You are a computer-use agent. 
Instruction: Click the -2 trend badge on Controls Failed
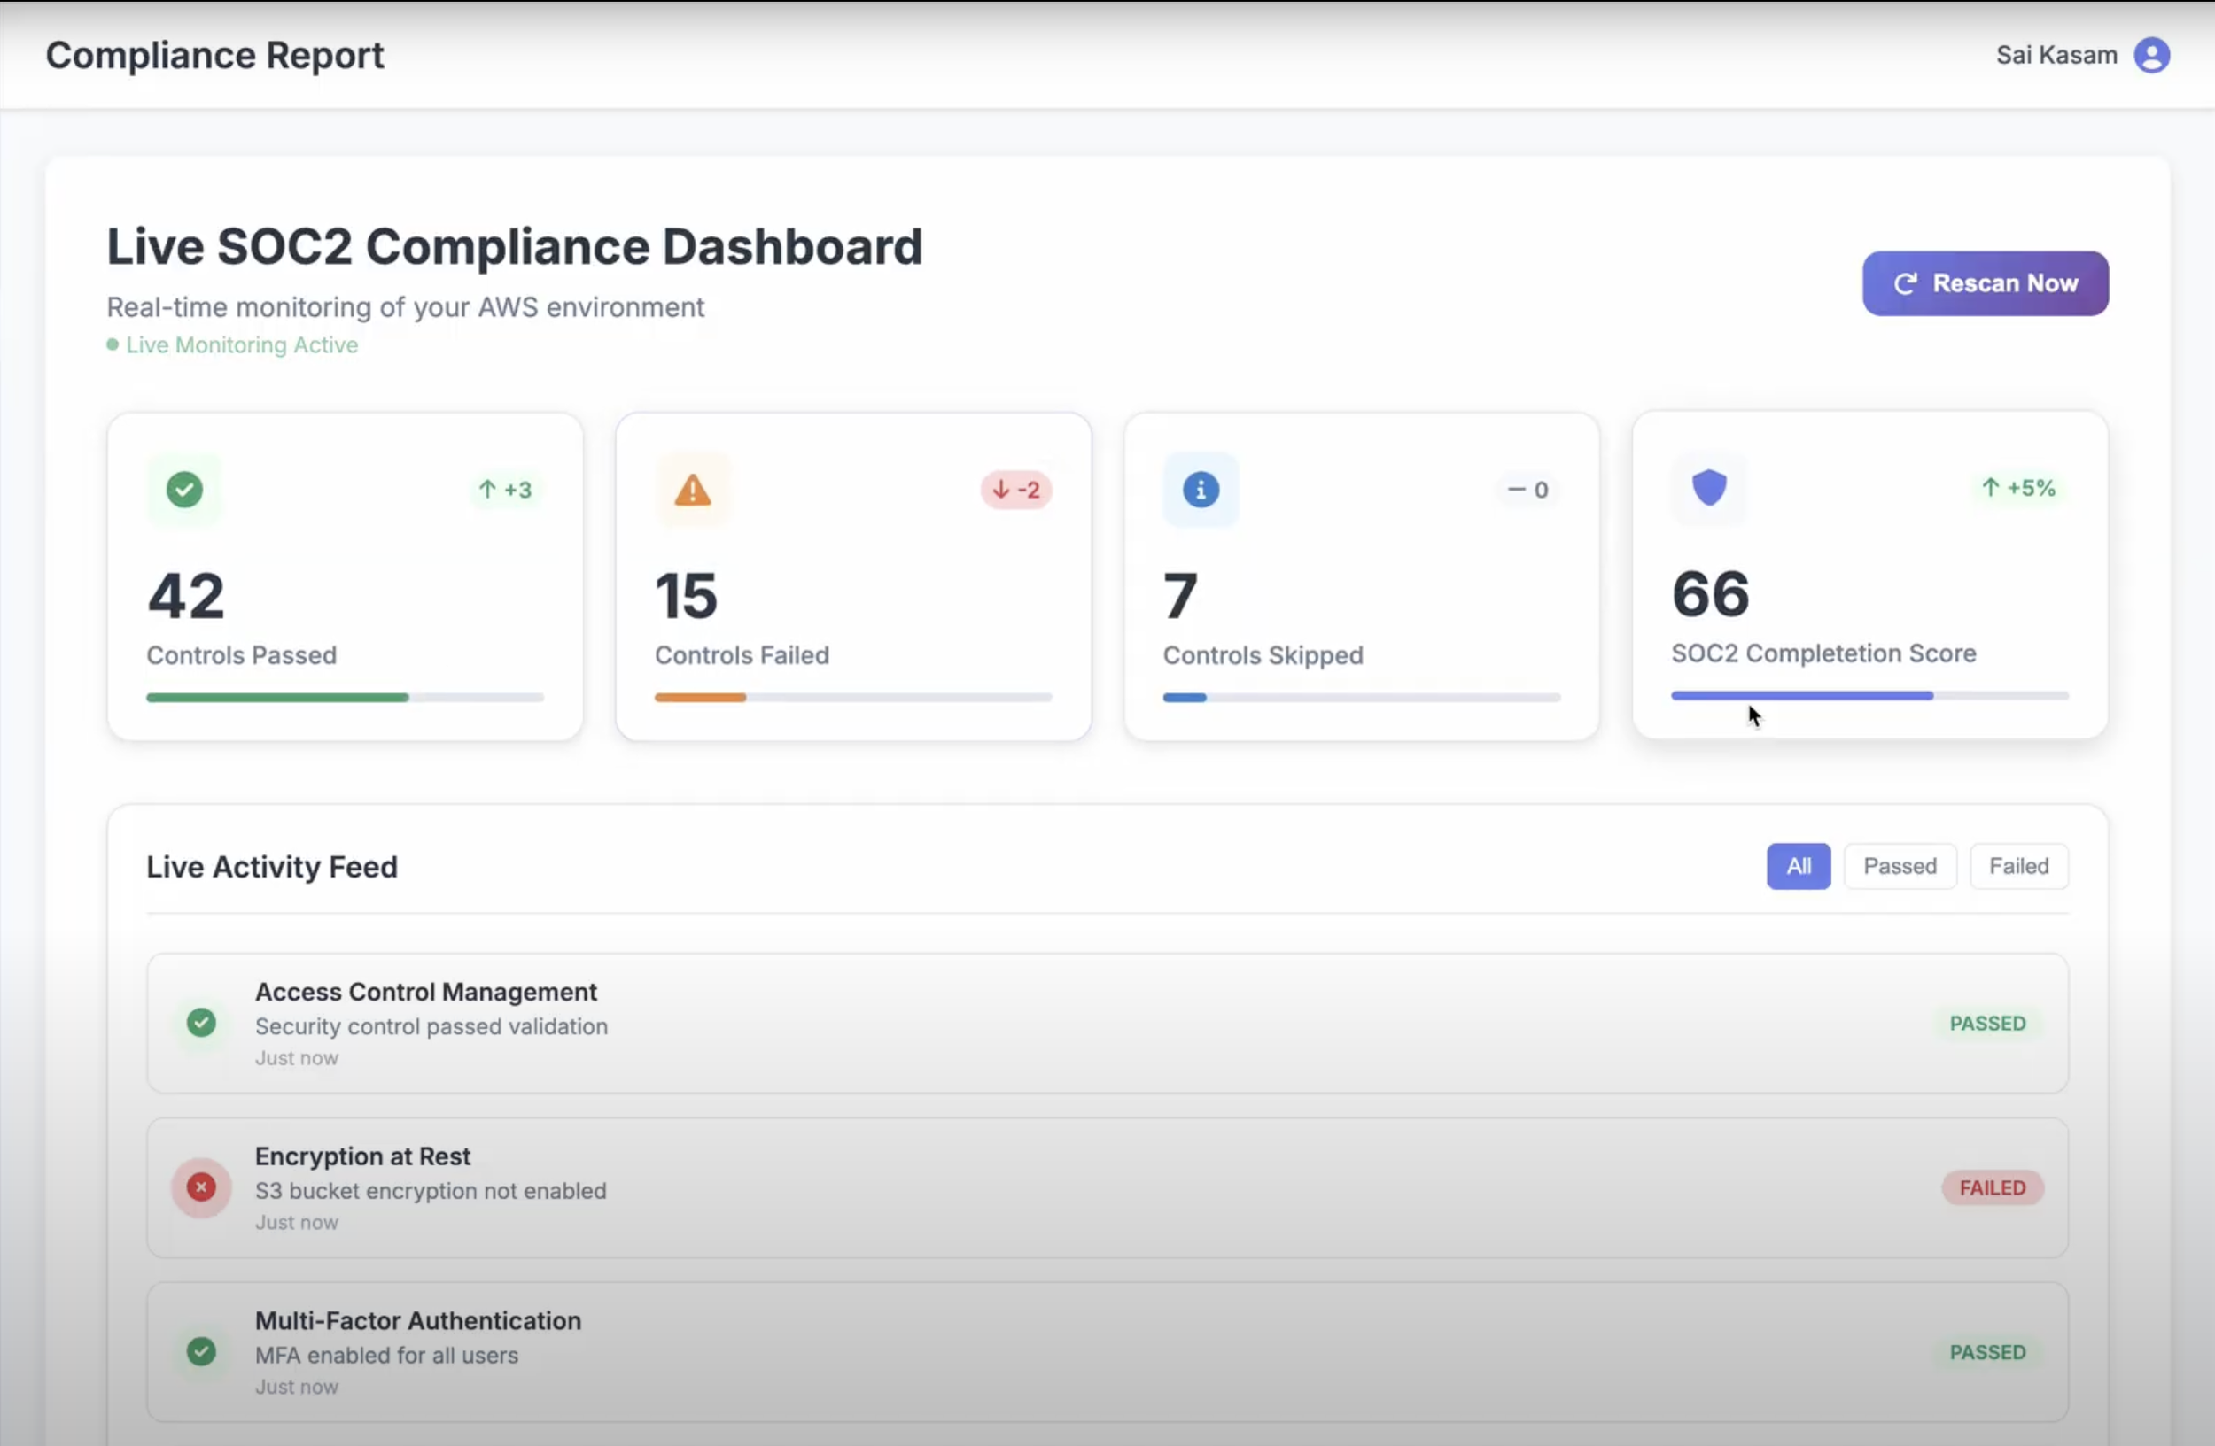pyautogui.click(x=1015, y=489)
